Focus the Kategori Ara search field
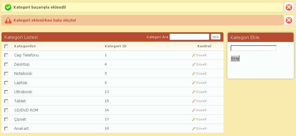Image resolution: width=296 pixels, height=136 pixels. click(189, 37)
